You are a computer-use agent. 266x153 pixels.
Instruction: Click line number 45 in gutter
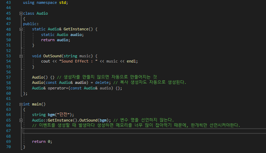tap(8, 13)
